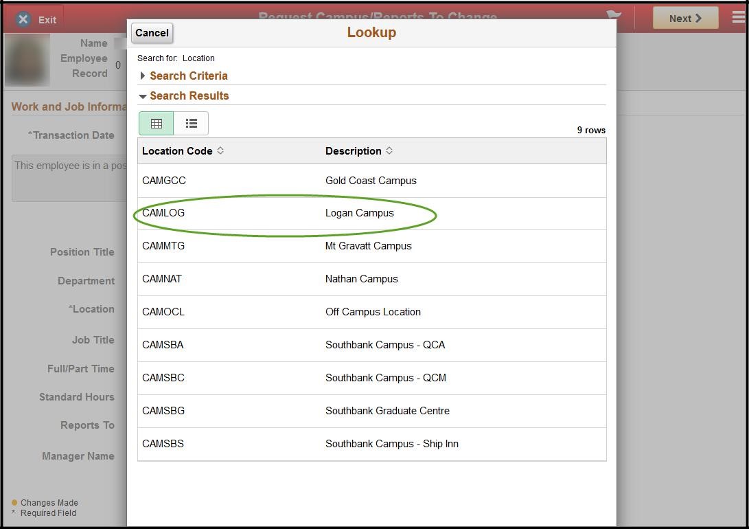Open the hamburger menu icon
Screen dimensions: 749x529
pos(738,18)
